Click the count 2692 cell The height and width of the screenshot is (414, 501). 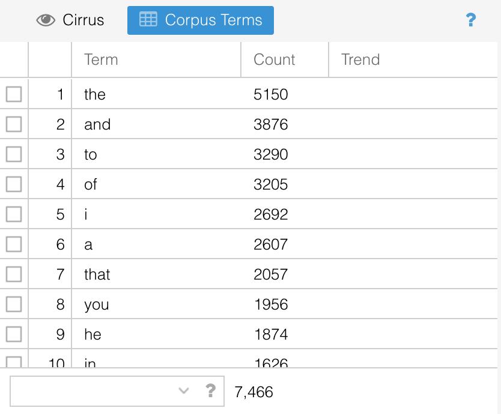[271, 214]
